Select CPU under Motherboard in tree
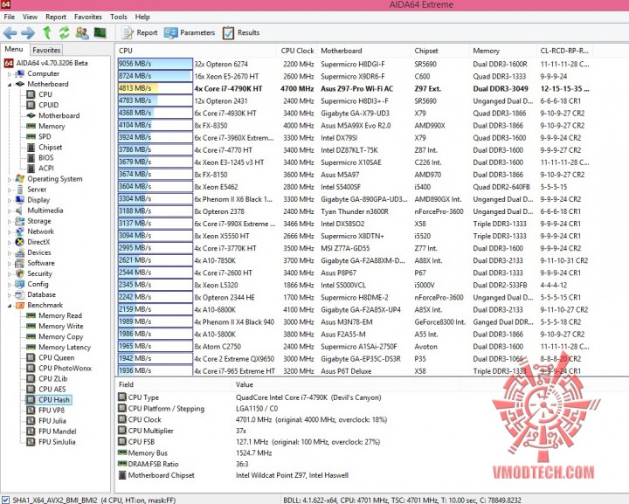Viewport: 629px width, 504px height. click(39, 94)
